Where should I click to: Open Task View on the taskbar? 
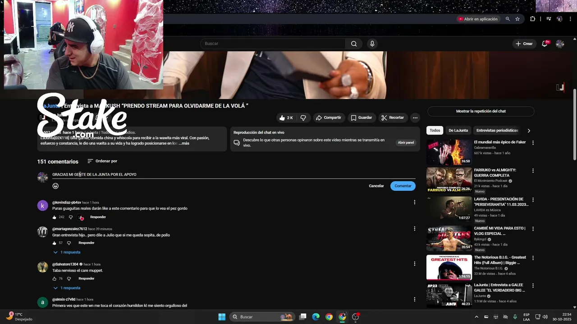pyautogui.click(x=303, y=317)
